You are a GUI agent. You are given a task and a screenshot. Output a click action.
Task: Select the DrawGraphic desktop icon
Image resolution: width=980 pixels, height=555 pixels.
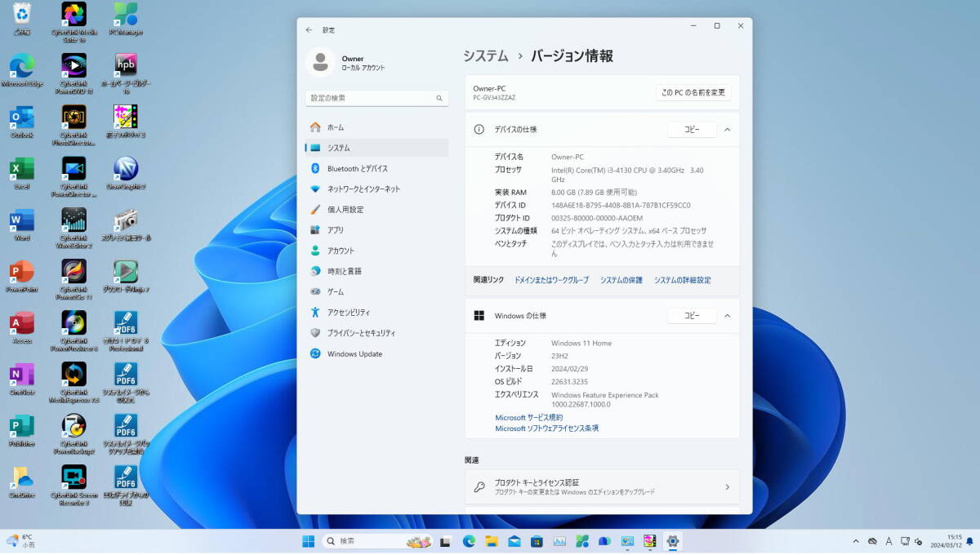[x=126, y=172]
